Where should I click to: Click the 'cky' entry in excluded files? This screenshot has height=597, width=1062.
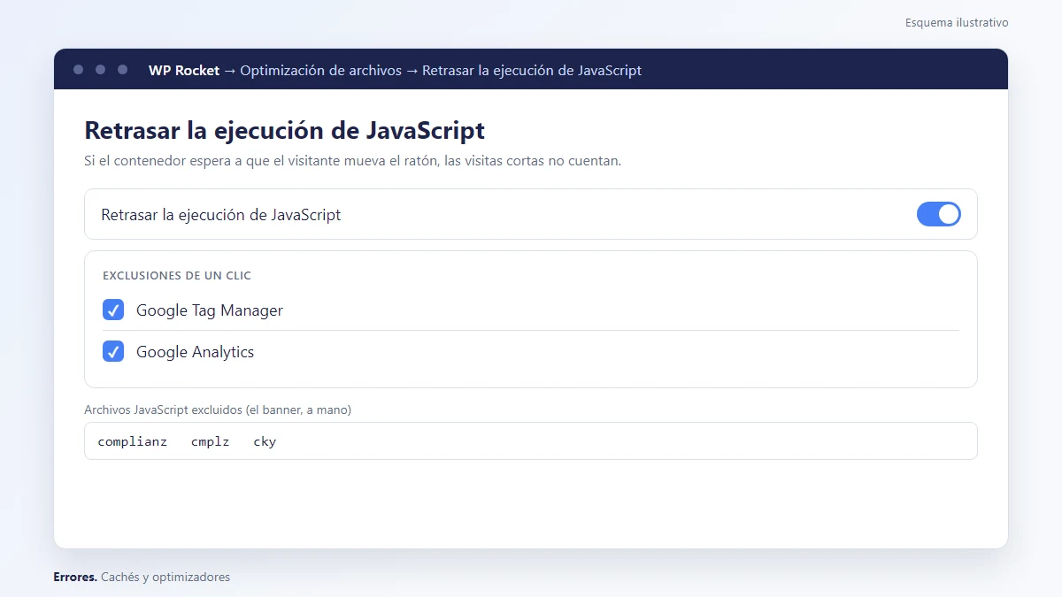265,441
